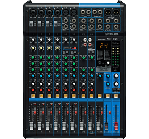Turn on the STEREO master ON button

116,96
